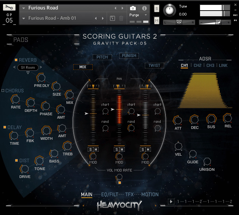Click the PUNISH button
The image size is (239, 215).
click(129, 56)
